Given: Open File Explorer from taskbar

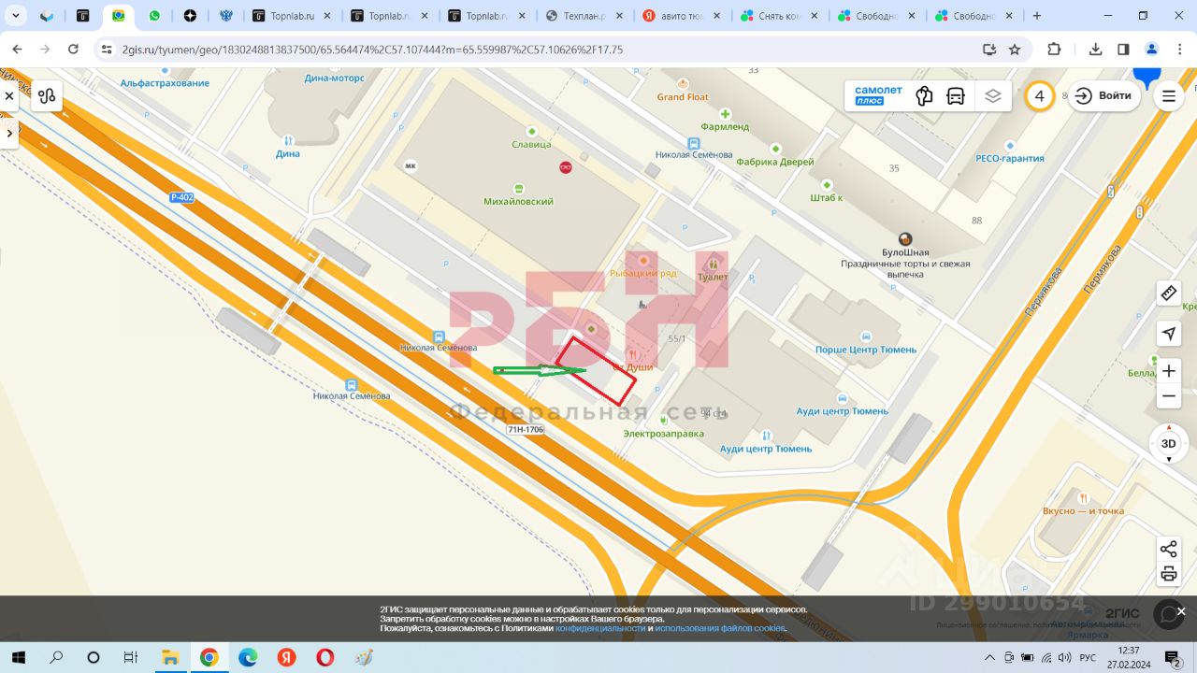Looking at the screenshot, I should click(170, 657).
